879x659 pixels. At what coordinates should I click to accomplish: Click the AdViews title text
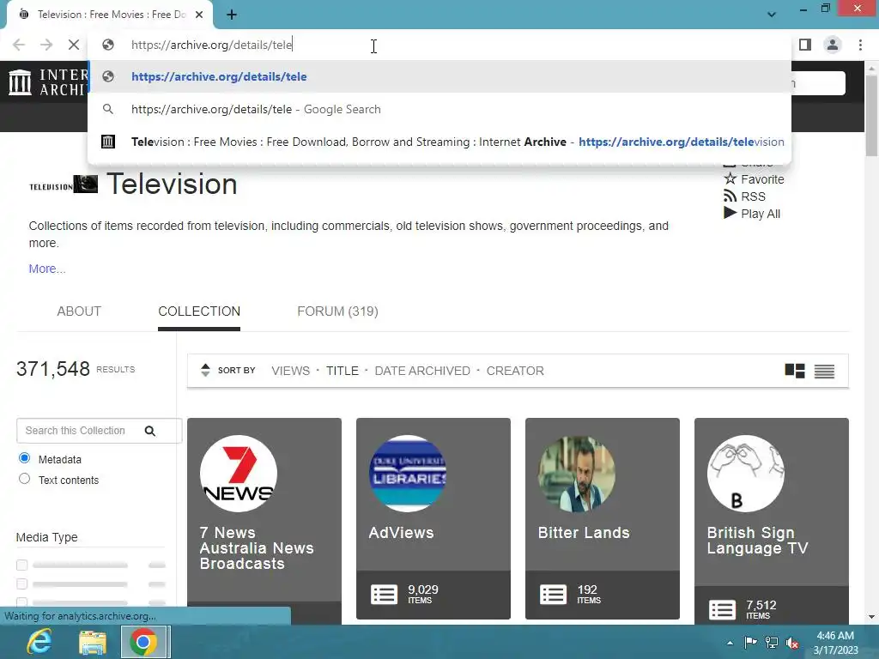(402, 533)
